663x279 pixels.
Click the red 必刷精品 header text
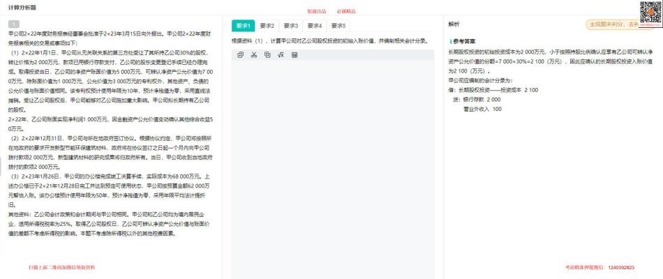[346, 11]
